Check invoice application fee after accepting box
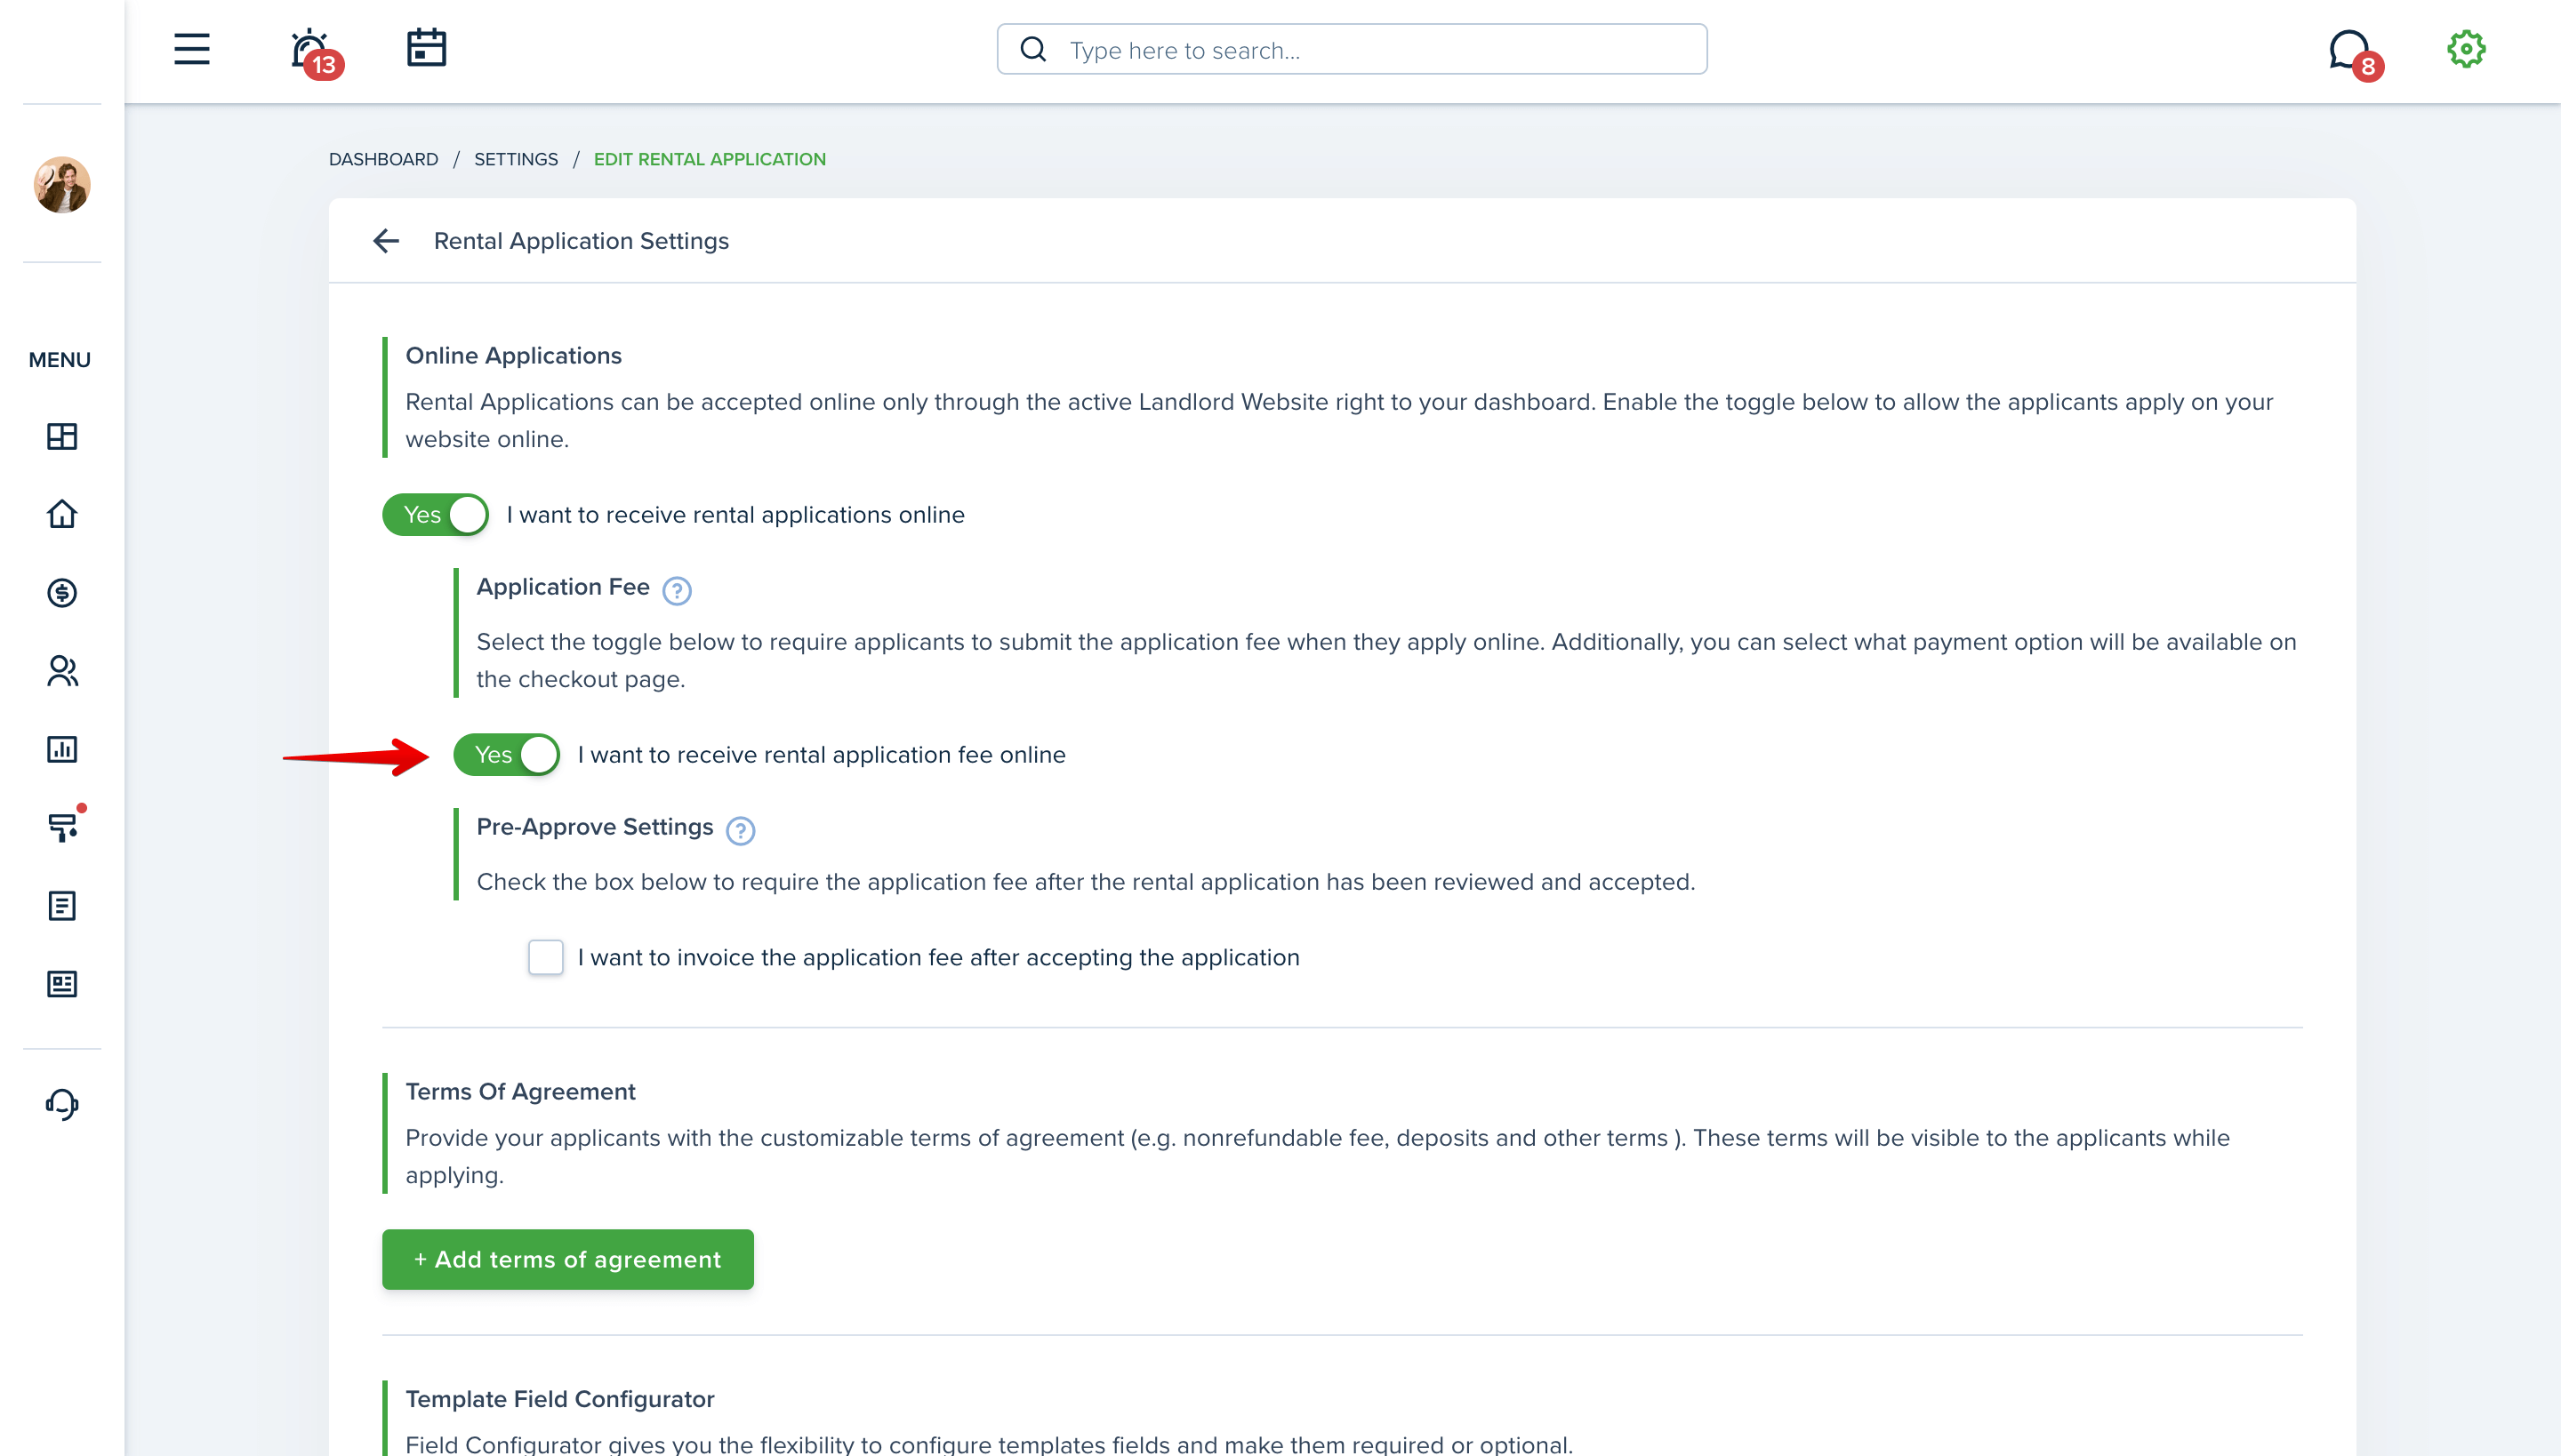The image size is (2561, 1456). [x=545, y=957]
